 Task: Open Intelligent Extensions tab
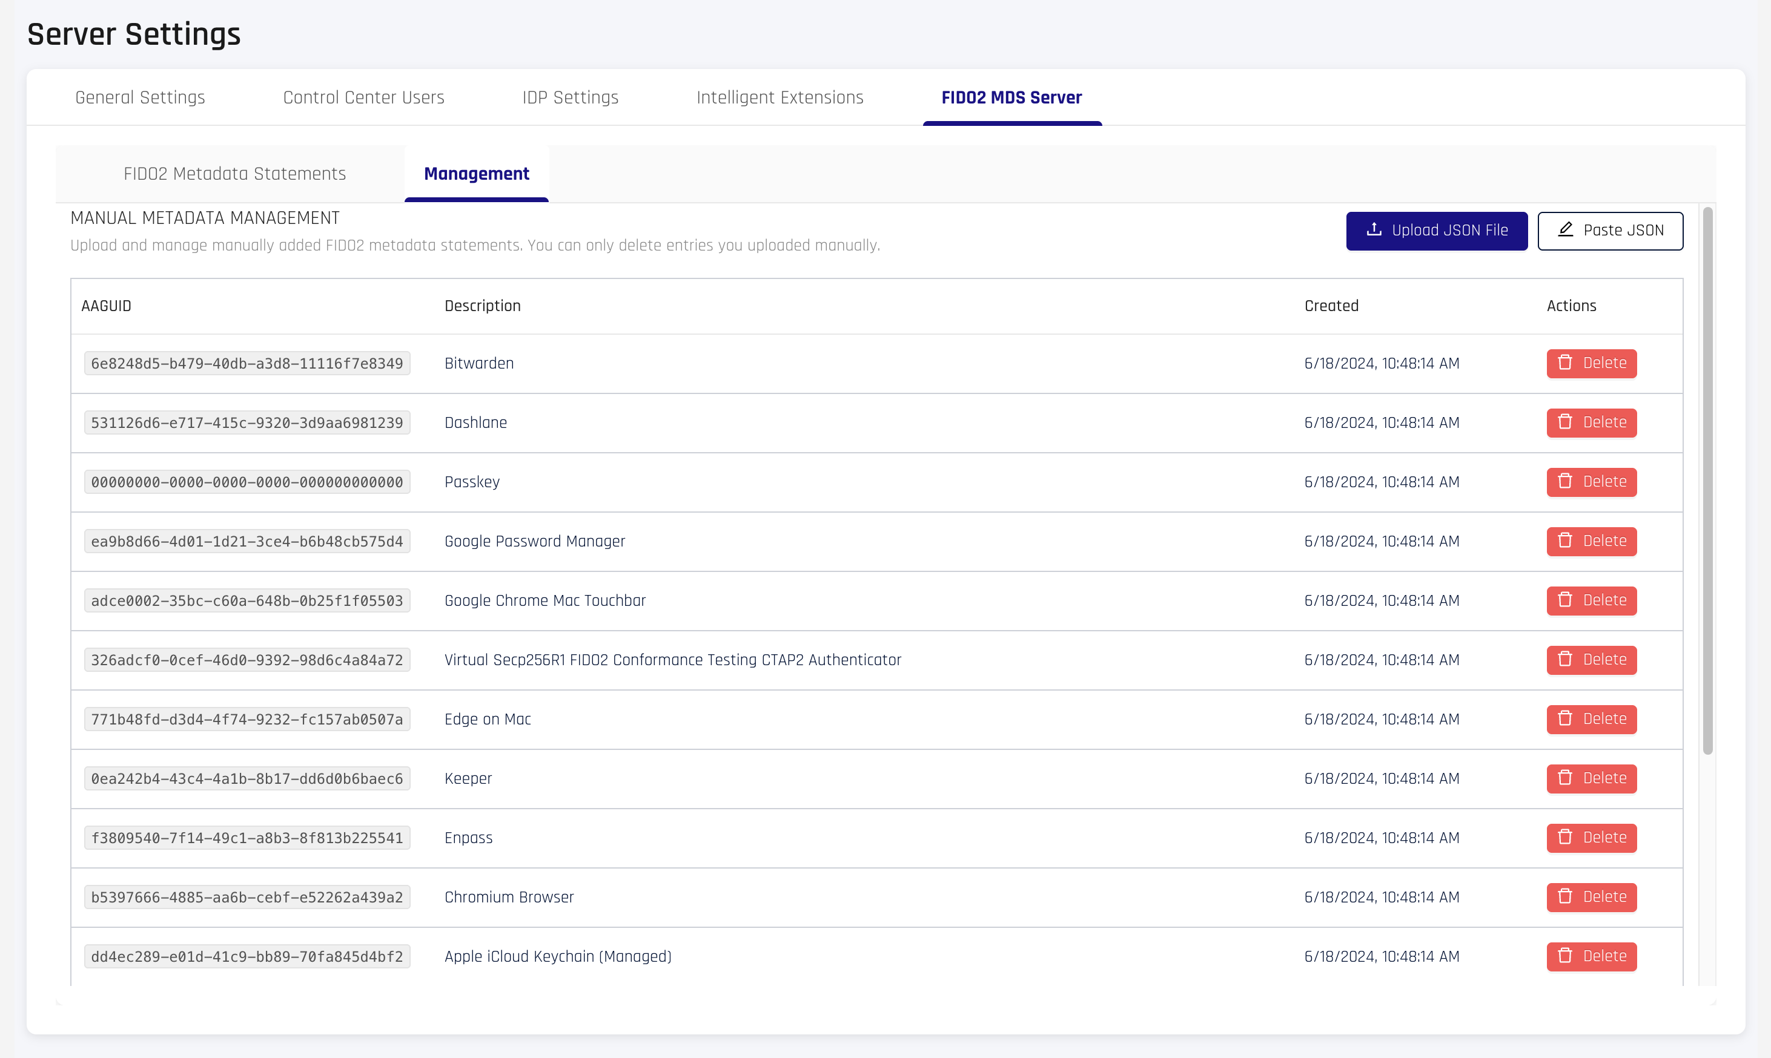coord(780,97)
